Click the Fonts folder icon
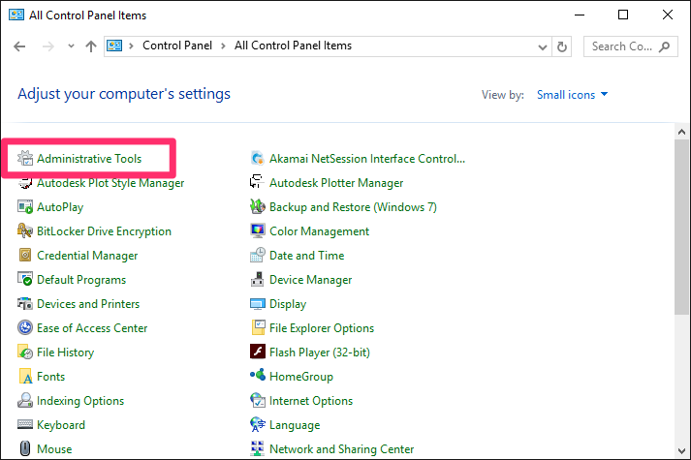The height and width of the screenshot is (460, 691). pos(25,376)
